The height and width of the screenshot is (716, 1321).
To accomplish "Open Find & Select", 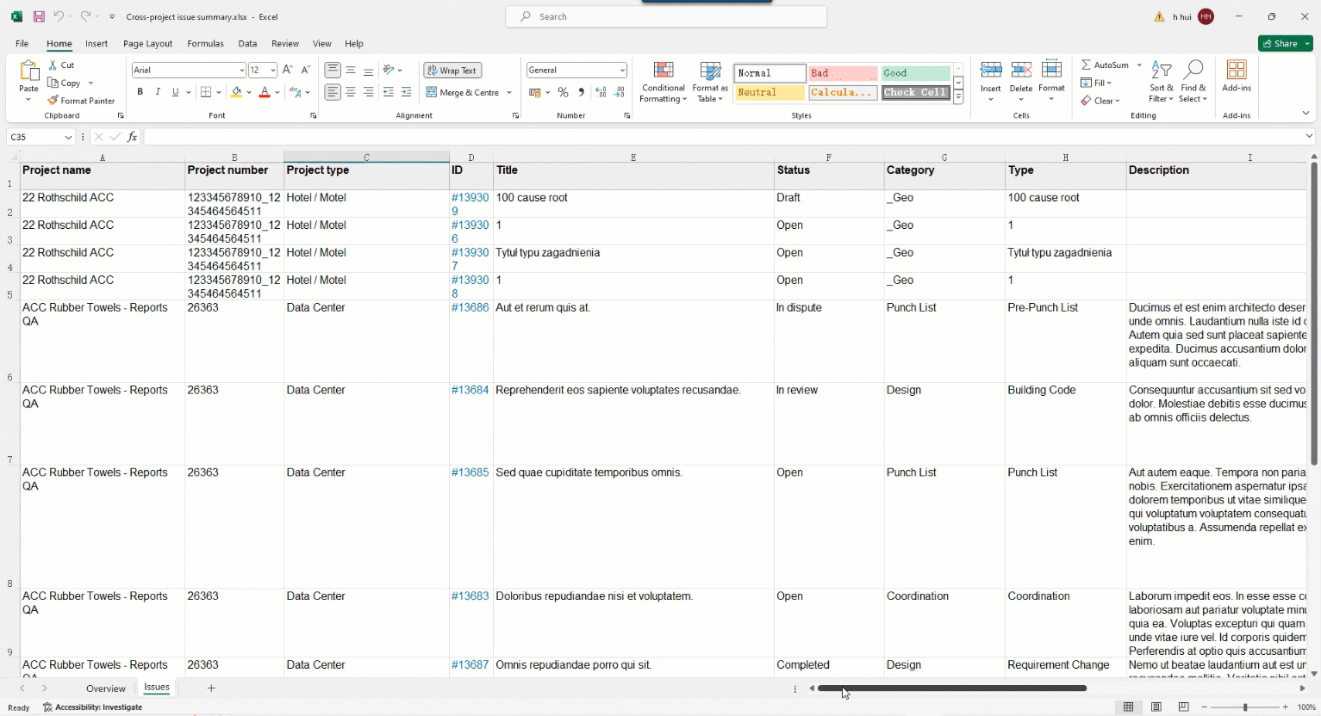I will tap(1193, 82).
